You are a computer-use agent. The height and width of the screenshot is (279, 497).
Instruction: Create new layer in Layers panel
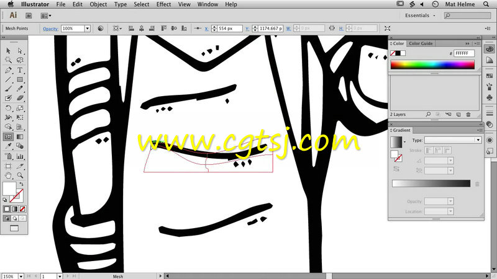pos(458,115)
